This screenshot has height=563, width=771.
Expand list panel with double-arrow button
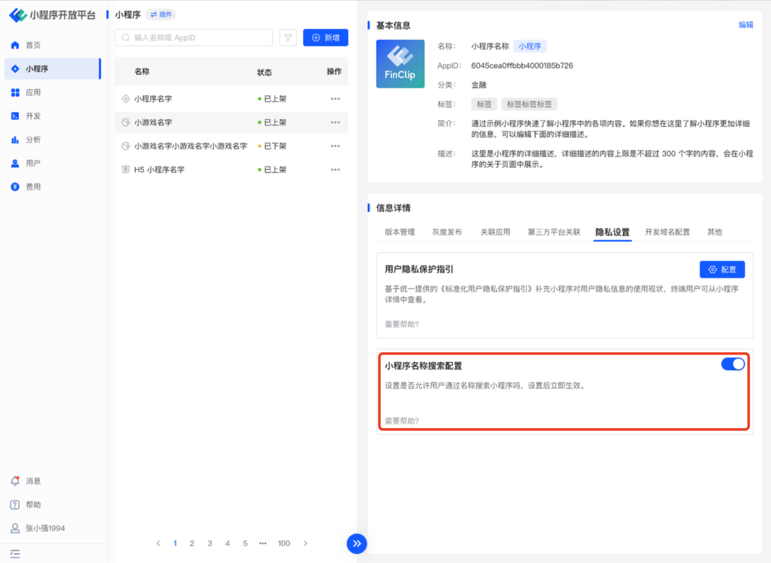click(x=357, y=544)
